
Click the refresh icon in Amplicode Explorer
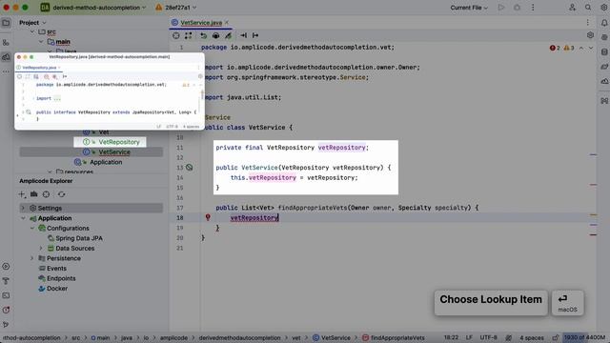pyautogui.click(x=61, y=194)
